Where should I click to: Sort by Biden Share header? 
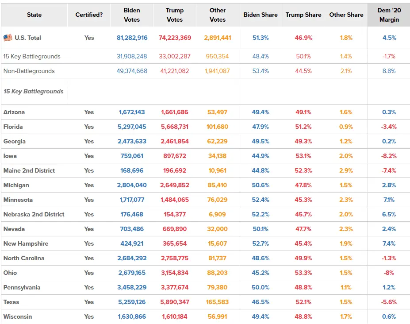(261, 15)
